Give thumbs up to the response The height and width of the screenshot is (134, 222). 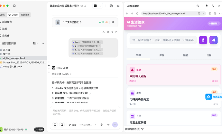click(104, 32)
